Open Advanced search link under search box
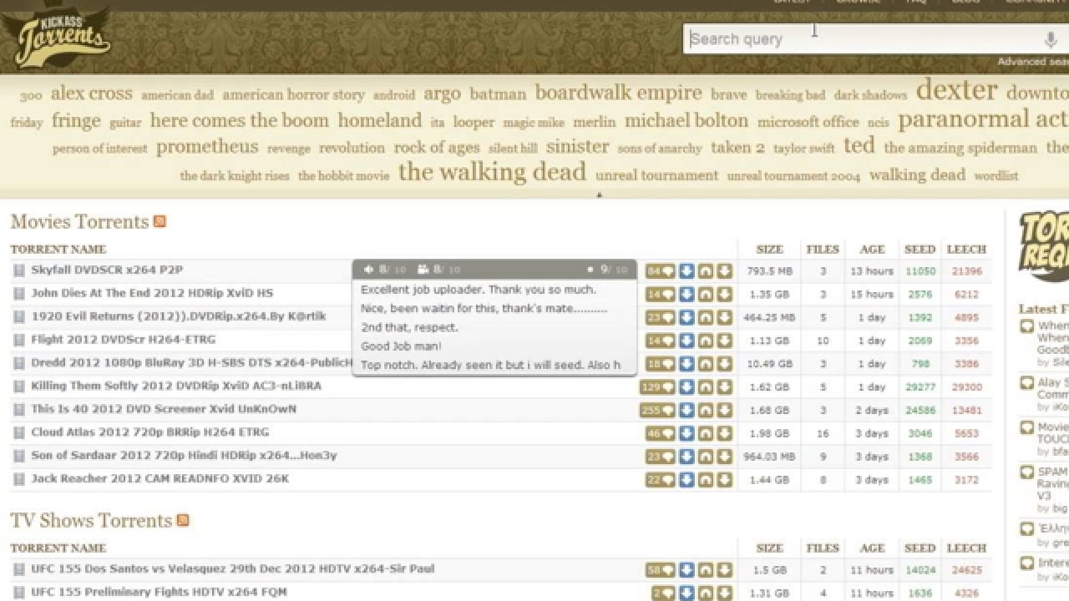Image resolution: width=1069 pixels, height=601 pixels. [1033, 62]
